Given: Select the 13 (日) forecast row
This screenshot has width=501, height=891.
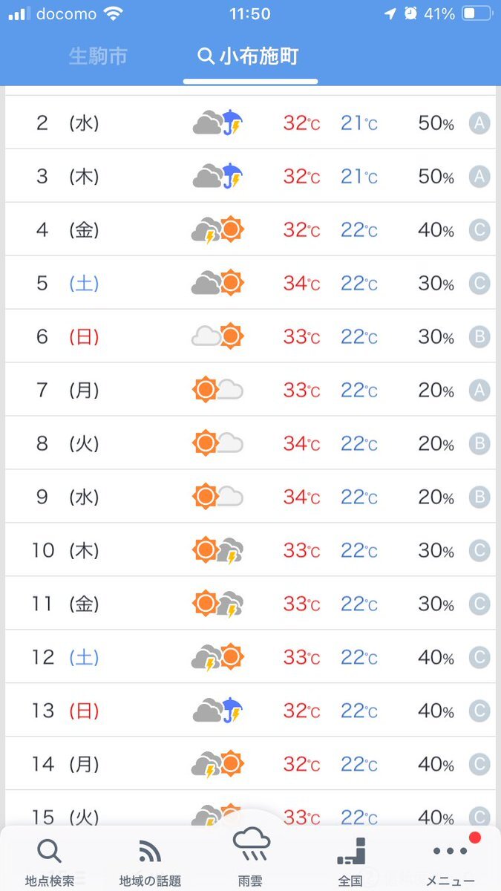Looking at the screenshot, I should click(250, 711).
